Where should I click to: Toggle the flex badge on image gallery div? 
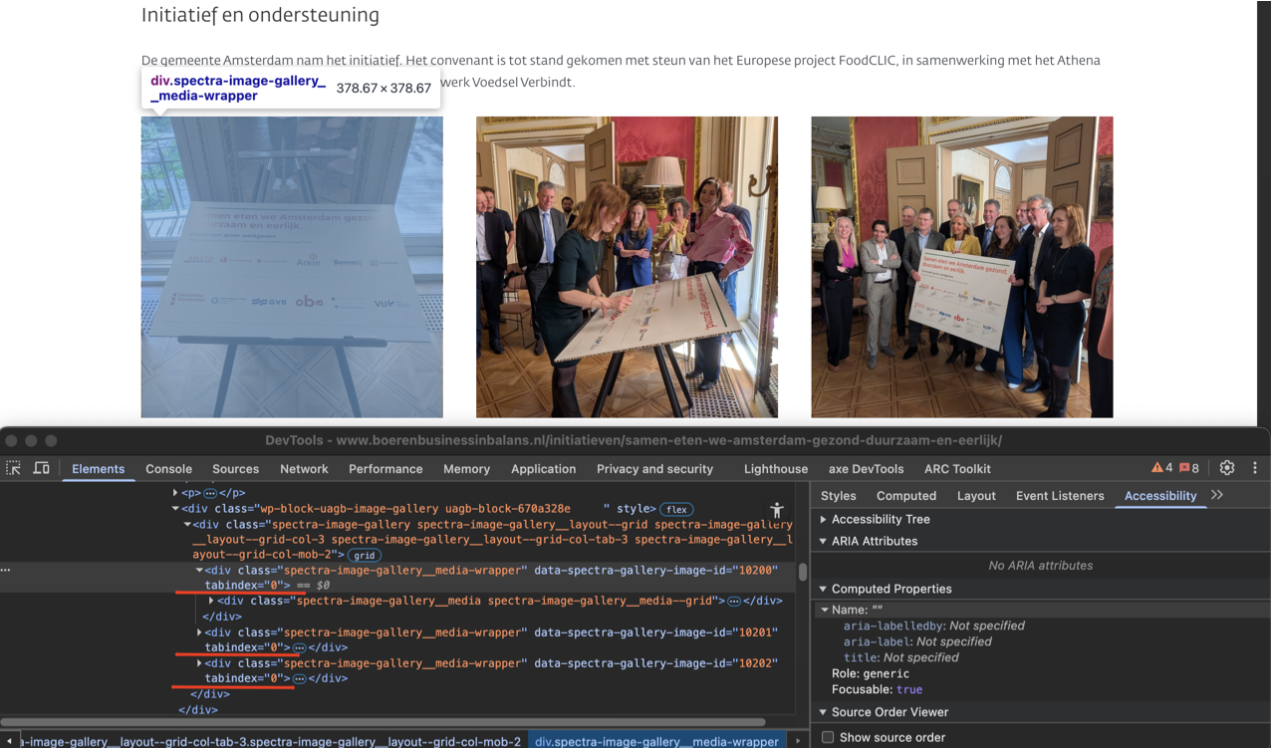pyautogui.click(x=678, y=509)
